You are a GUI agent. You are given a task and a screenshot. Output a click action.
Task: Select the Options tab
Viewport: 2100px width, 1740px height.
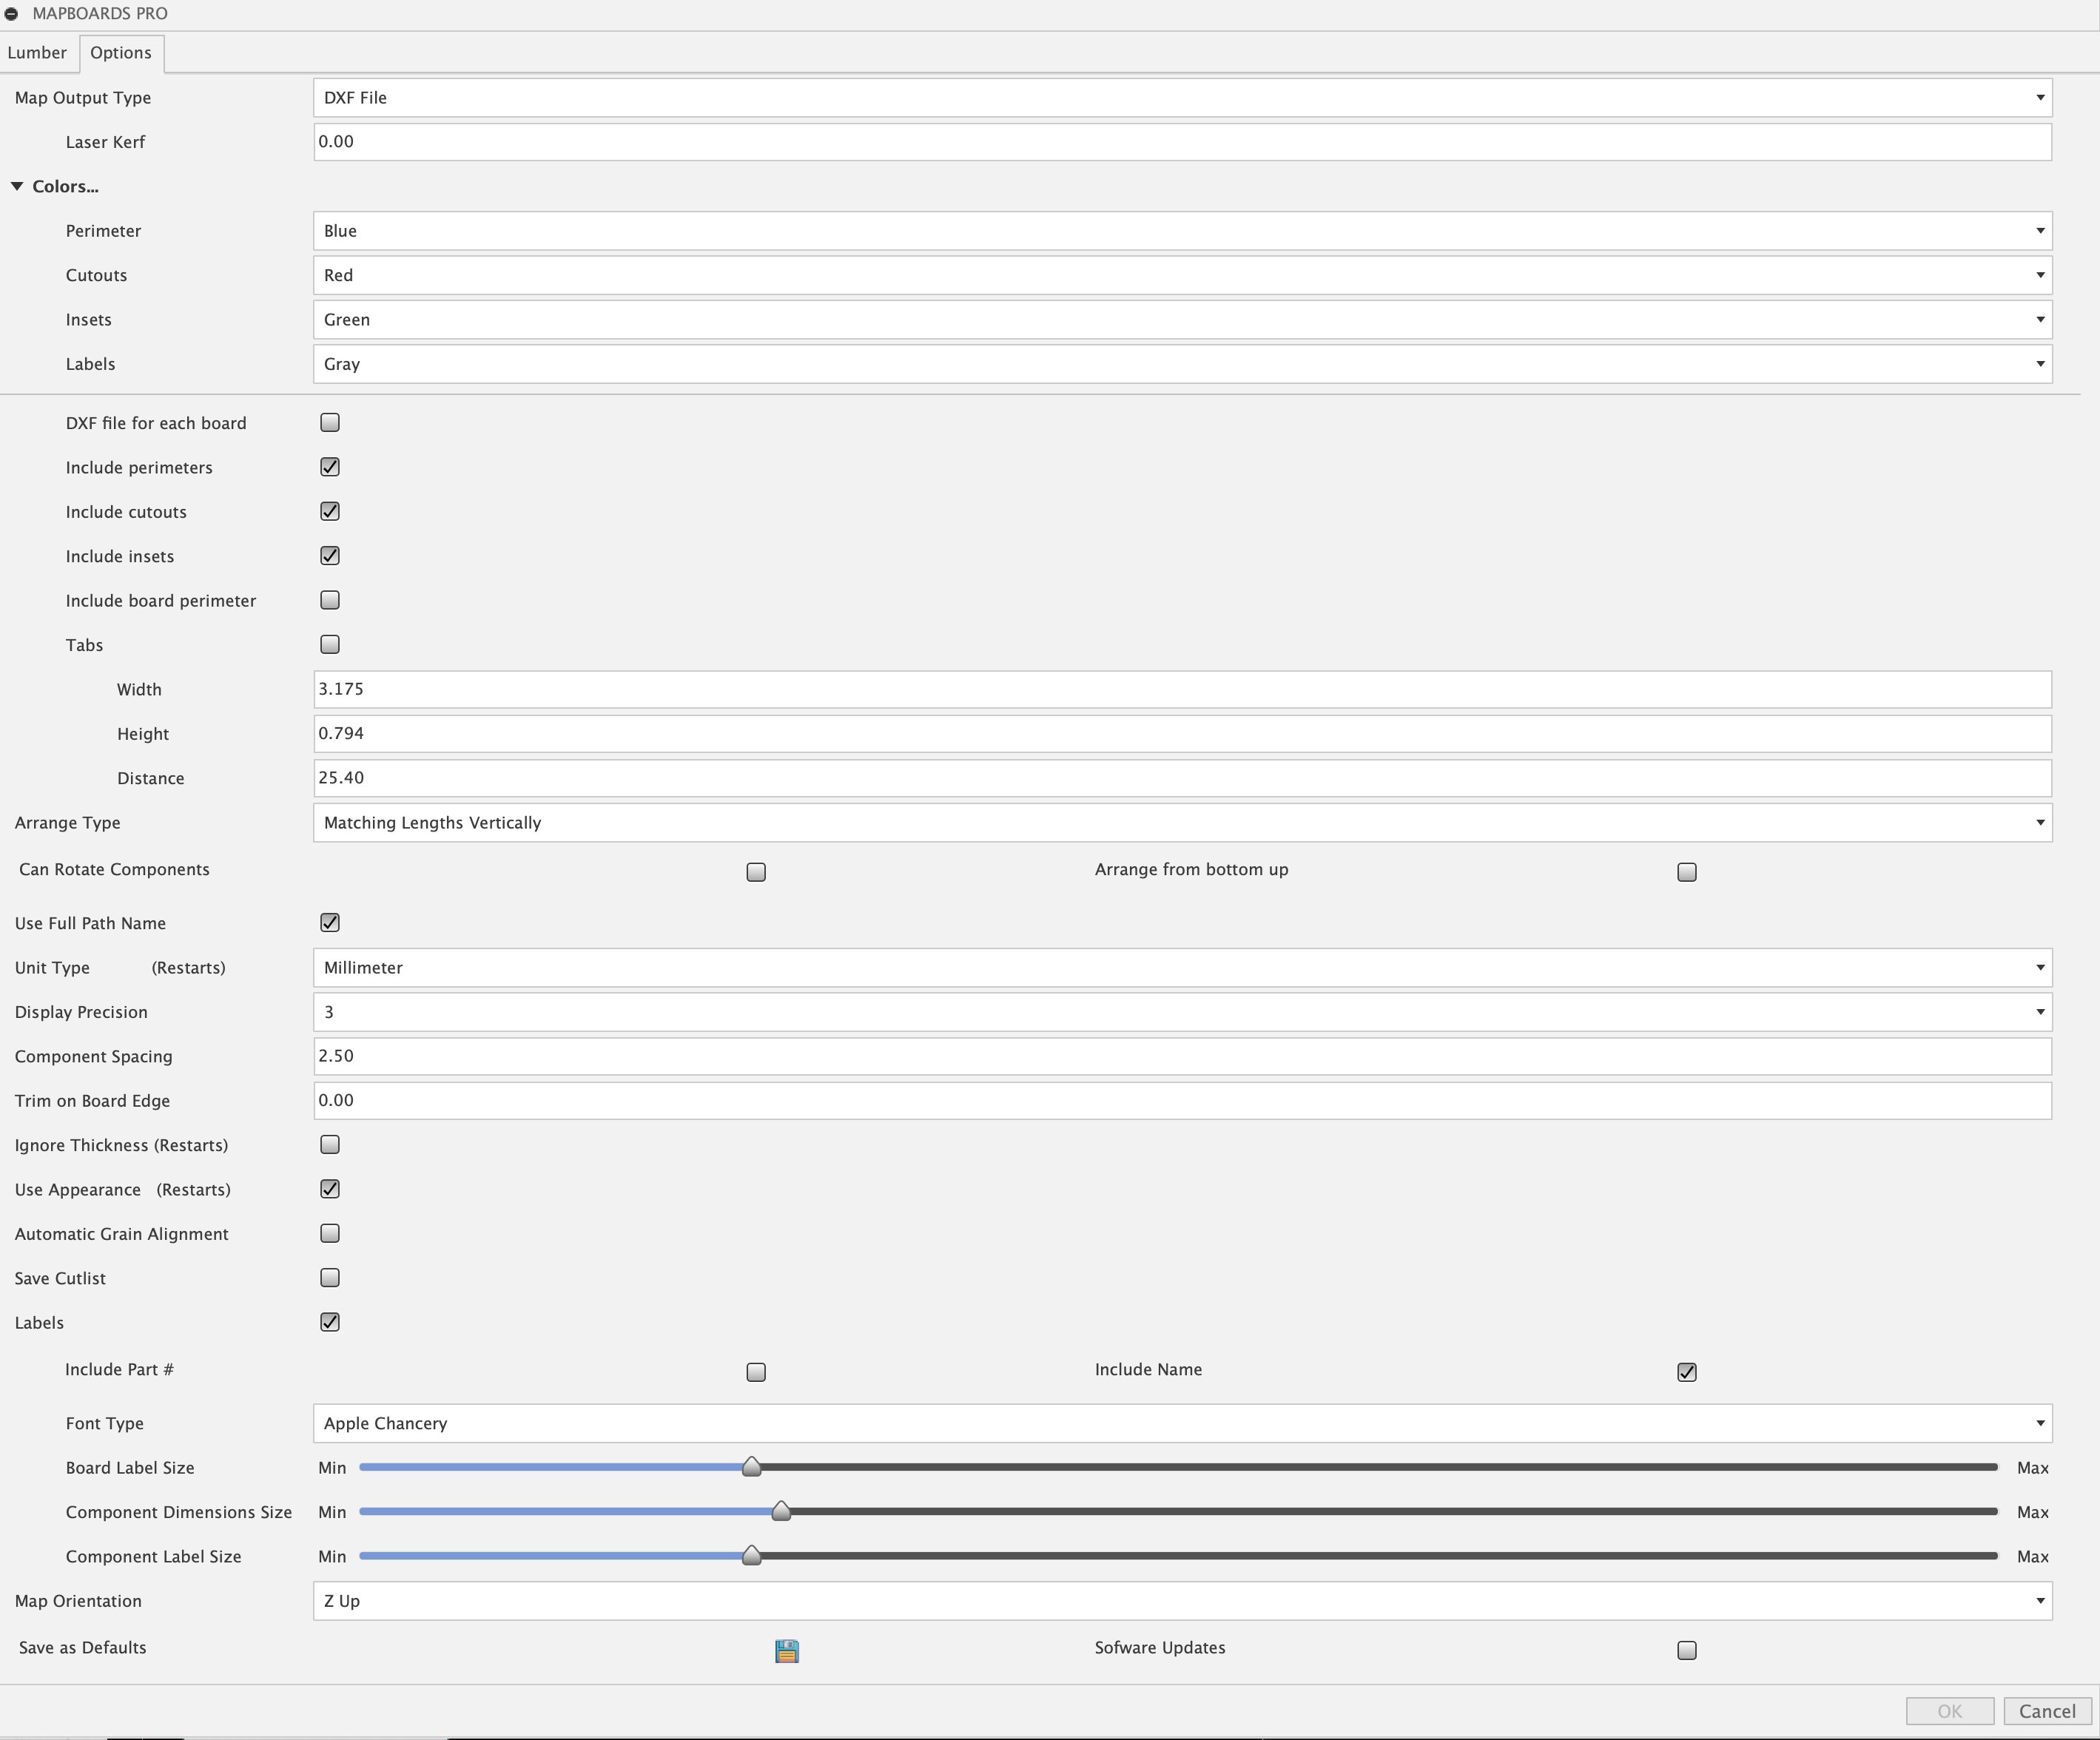click(x=121, y=53)
